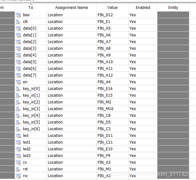The image size is (196, 180).
Task: Click the output icon next to data[3]
Action: (18, 49)
